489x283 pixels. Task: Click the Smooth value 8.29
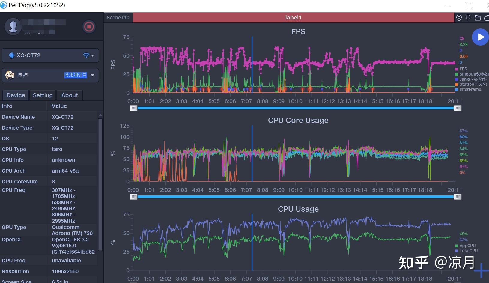(464, 44)
